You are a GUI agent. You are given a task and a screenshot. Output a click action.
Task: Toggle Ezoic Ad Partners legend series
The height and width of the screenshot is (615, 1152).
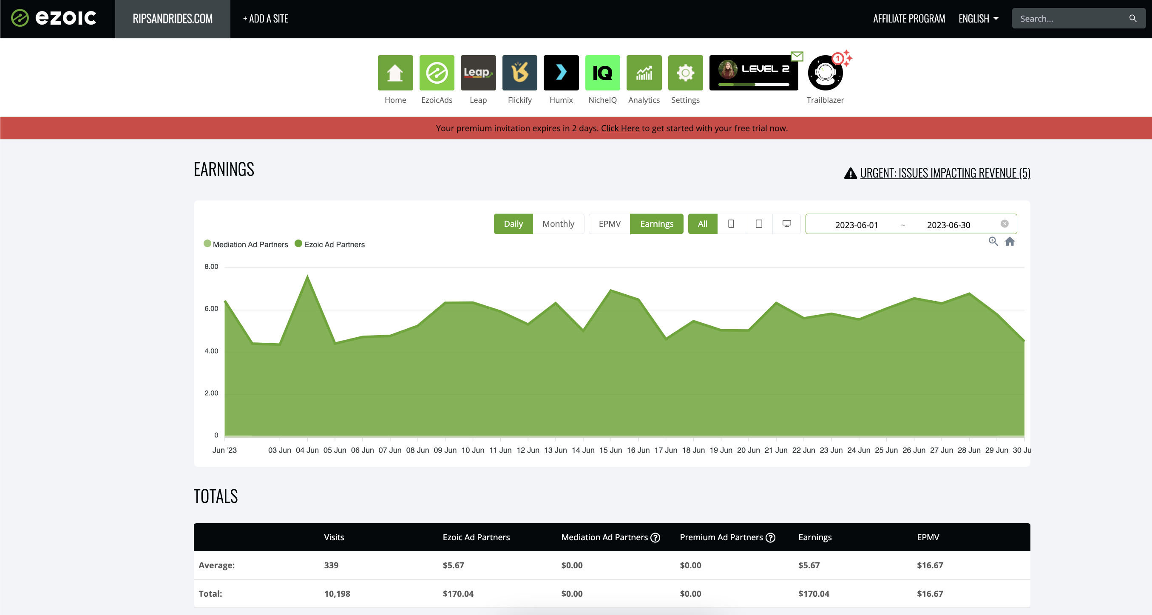(x=330, y=245)
